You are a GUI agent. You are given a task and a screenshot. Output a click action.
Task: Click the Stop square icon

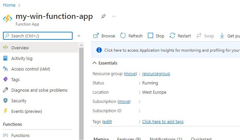[x=150, y=35]
